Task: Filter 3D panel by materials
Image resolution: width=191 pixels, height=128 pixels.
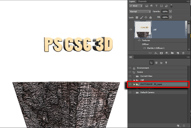Action: pos(161,63)
